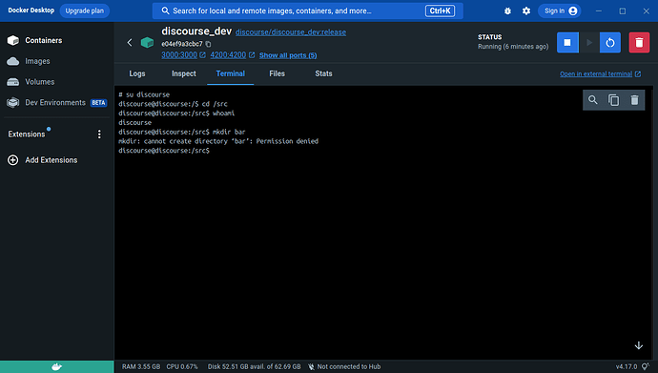Click the search magnifier icon in top bar

point(165,10)
